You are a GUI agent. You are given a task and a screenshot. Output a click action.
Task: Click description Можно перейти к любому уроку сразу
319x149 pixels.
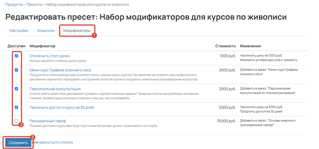click(x=58, y=61)
